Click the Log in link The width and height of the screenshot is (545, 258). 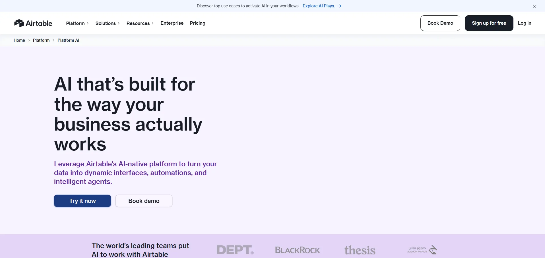524,23
